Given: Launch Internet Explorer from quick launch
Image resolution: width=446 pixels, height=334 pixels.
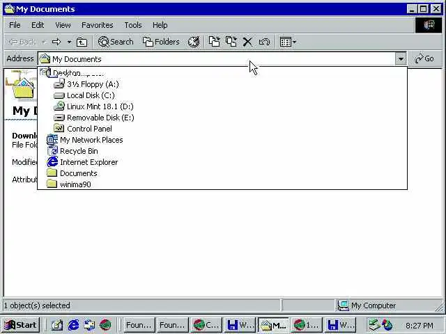Looking at the screenshot, I should point(73,325).
